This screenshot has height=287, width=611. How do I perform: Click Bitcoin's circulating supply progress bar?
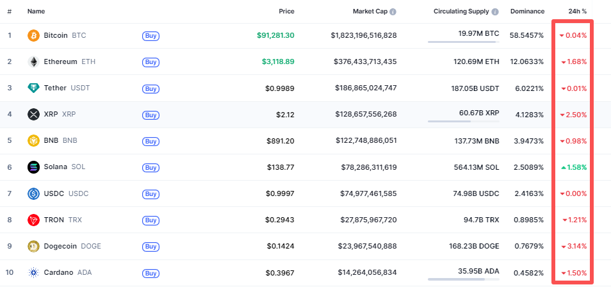pos(462,42)
